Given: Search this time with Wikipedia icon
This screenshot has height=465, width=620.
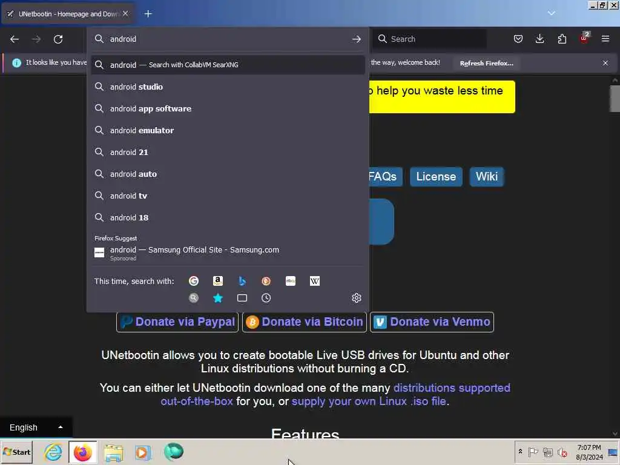Looking at the screenshot, I should pyautogui.click(x=315, y=281).
